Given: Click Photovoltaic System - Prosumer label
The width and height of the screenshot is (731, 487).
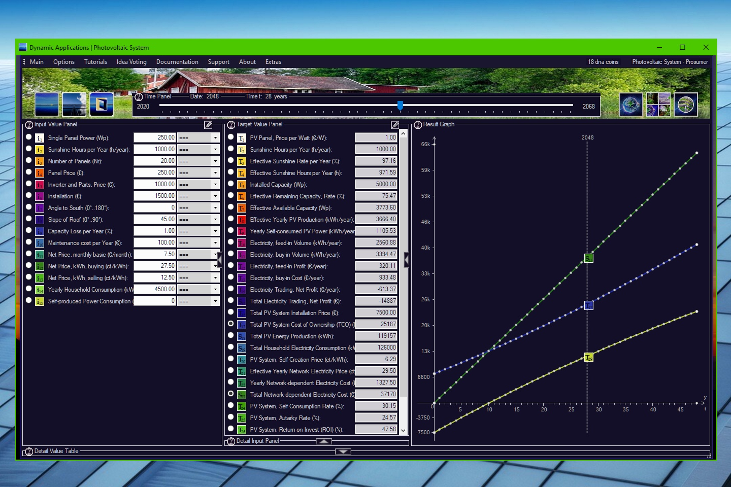Looking at the screenshot, I should point(670,62).
